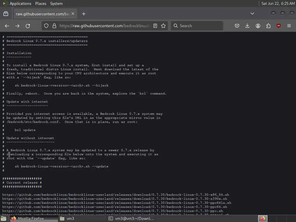296x222 pixels.
Task: Click the URL address bar field
Action: [105, 26]
